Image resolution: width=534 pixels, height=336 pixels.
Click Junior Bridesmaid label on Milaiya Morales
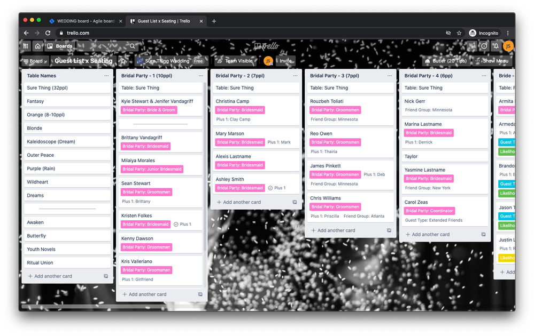[x=152, y=169]
